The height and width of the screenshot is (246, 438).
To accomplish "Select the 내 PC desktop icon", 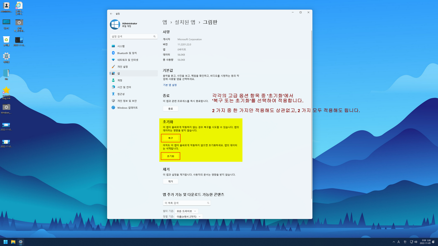I will [6, 24].
